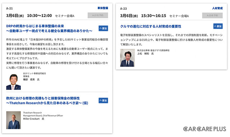This screenshot has height=137, width=230.
Task: Click the A-23 speaker portrait photo
Action: pyautogui.click(x=128, y=58)
